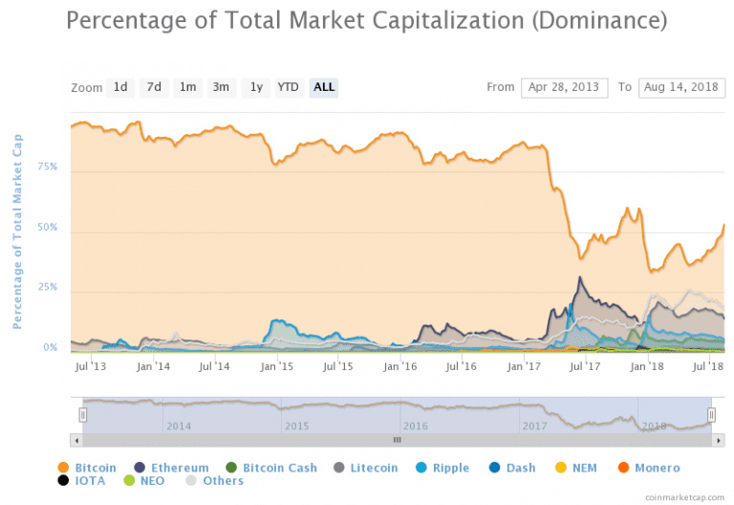Set zoom range to 7d
This screenshot has width=734, height=505.
(154, 88)
